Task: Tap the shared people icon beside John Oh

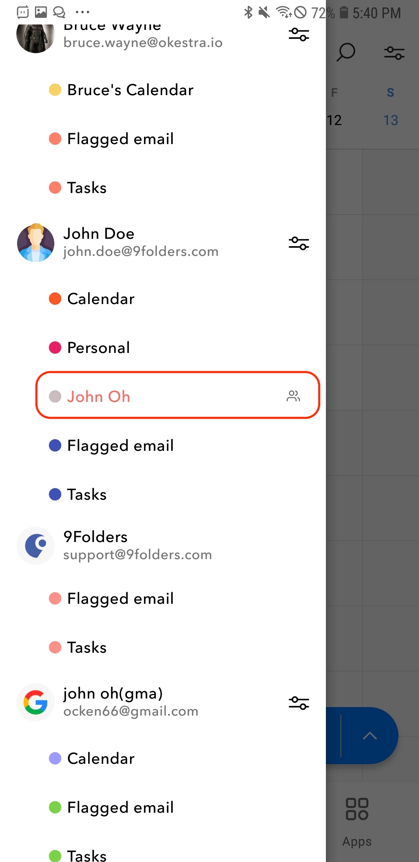Action: coord(293,396)
